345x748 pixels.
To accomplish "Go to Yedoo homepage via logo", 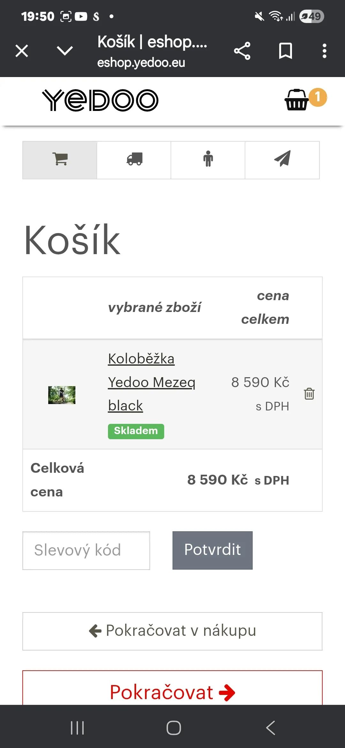I will coord(100,100).
